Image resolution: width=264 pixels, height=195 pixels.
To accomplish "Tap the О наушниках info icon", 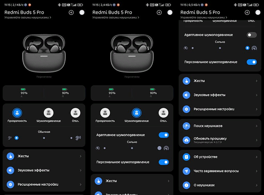I will click(186, 185).
